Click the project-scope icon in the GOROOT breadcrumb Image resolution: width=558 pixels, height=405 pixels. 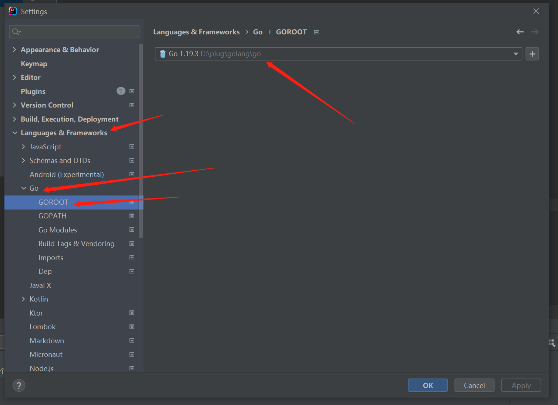pyautogui.click(x=316, y=32)
